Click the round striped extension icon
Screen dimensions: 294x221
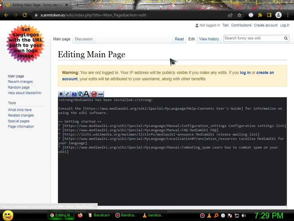click(x=251, y=15)
